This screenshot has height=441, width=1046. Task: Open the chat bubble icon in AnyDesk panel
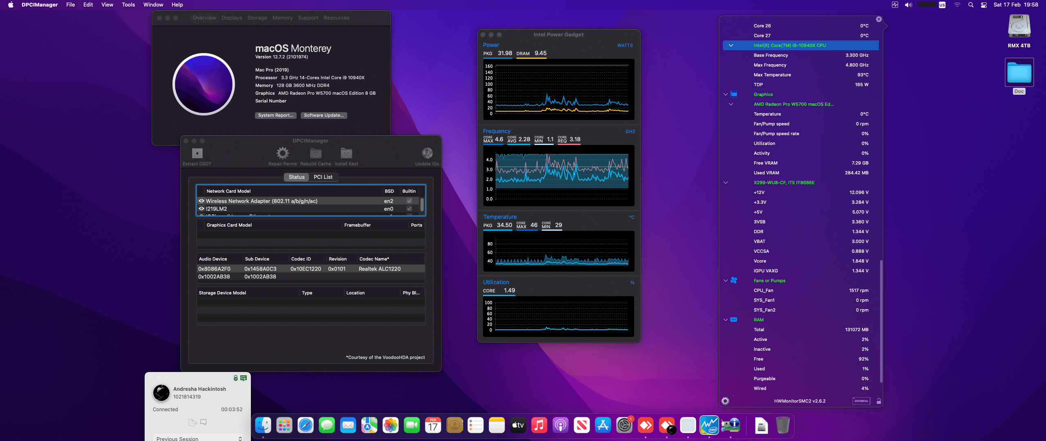click(x=203, y=422)
